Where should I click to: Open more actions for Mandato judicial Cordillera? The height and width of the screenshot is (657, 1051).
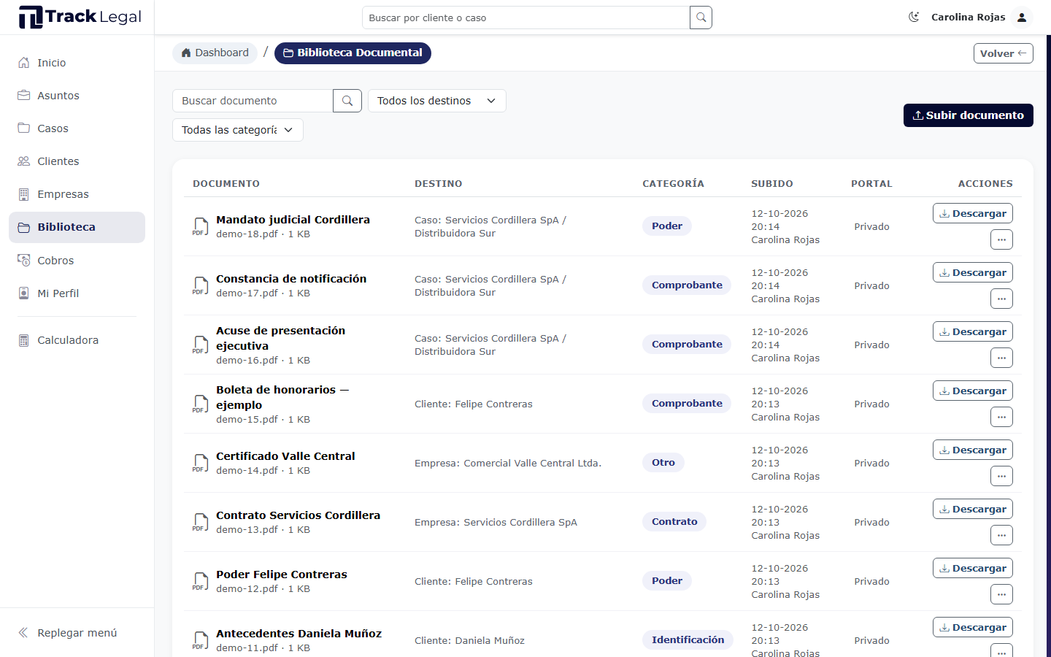(1001, 239)
